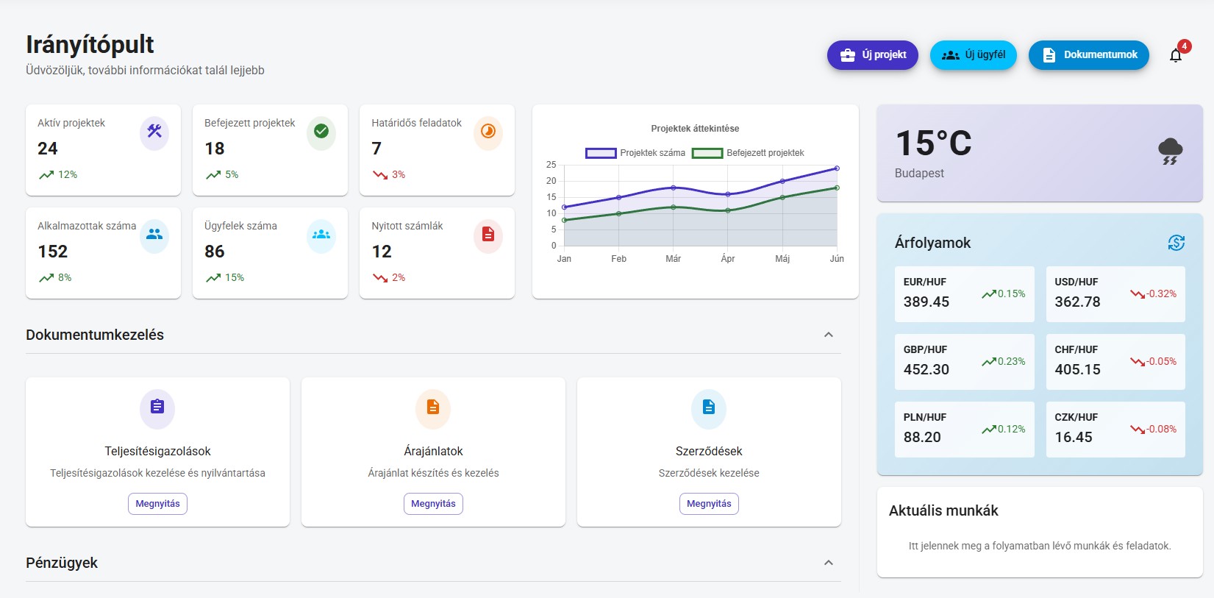Click the Új ügyfél button

pyautogui.click(x=973, y=55)
